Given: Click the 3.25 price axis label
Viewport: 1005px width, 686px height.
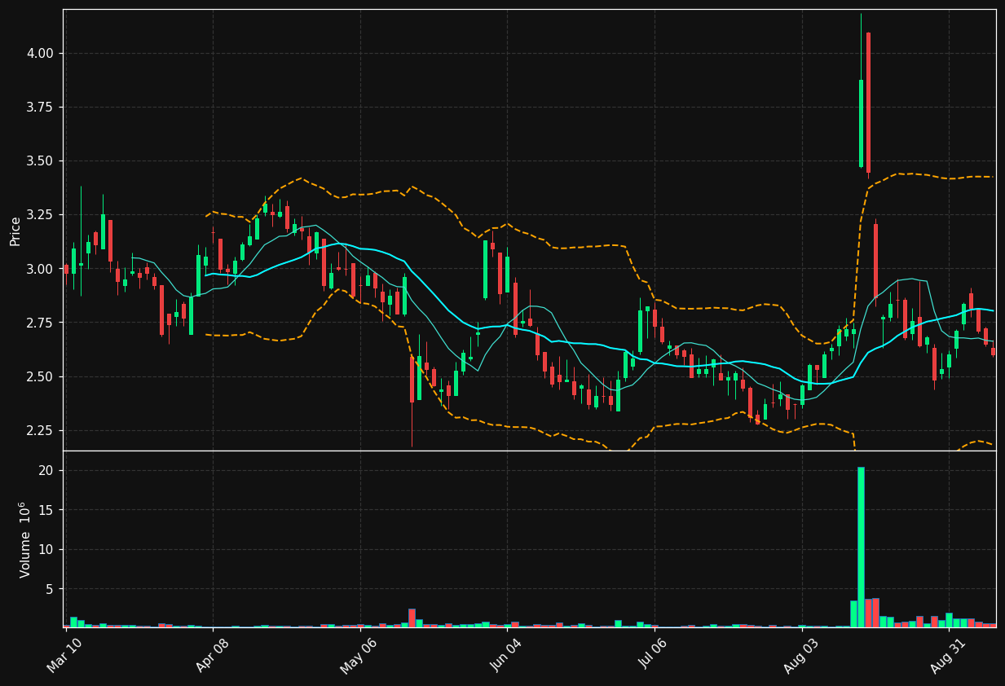Looking at the screenshot, I should pyautogui.click(x=39, y=215).
